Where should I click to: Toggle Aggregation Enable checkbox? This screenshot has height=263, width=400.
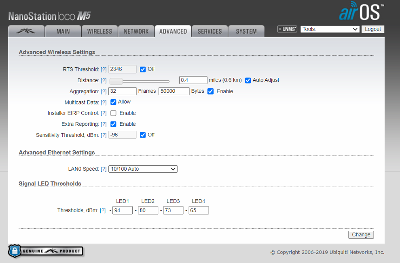click(210, 91)
